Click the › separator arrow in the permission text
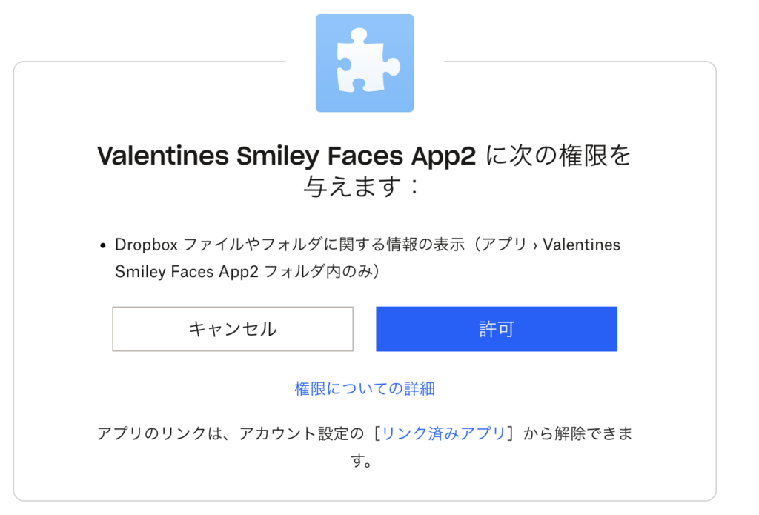The height and width of the screenshot is (515, 759). [x=535, y=246]
